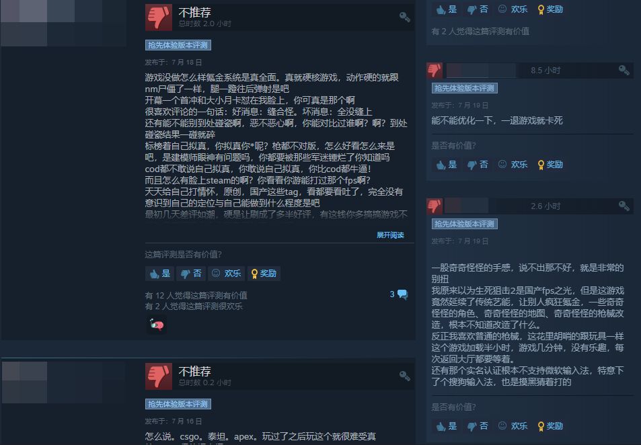Image resolution: width=641 pixels, height=445 pixels.
Task: Vote 是 (yes) on the July 18 review
Action: pyautogui.click(x=160, y=274)
